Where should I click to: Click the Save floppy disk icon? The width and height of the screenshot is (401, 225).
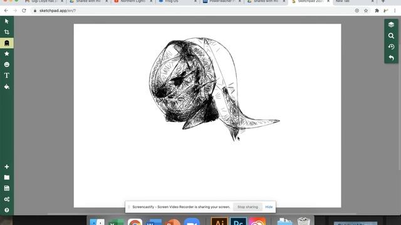(x=7, y=188)
